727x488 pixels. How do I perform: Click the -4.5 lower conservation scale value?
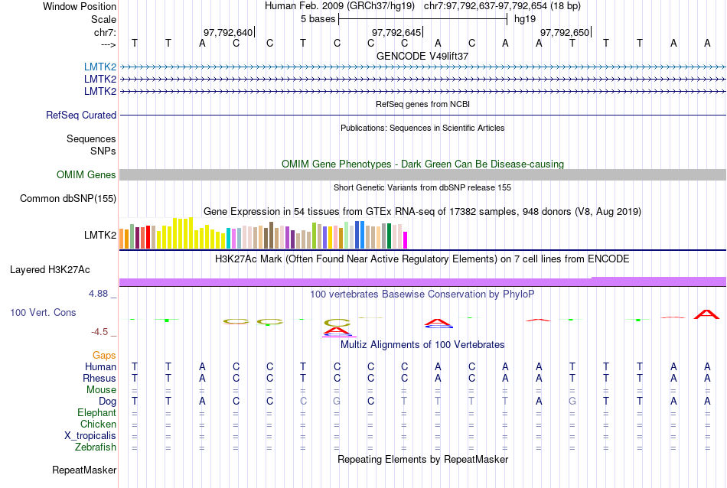click(x=99, y=332)
